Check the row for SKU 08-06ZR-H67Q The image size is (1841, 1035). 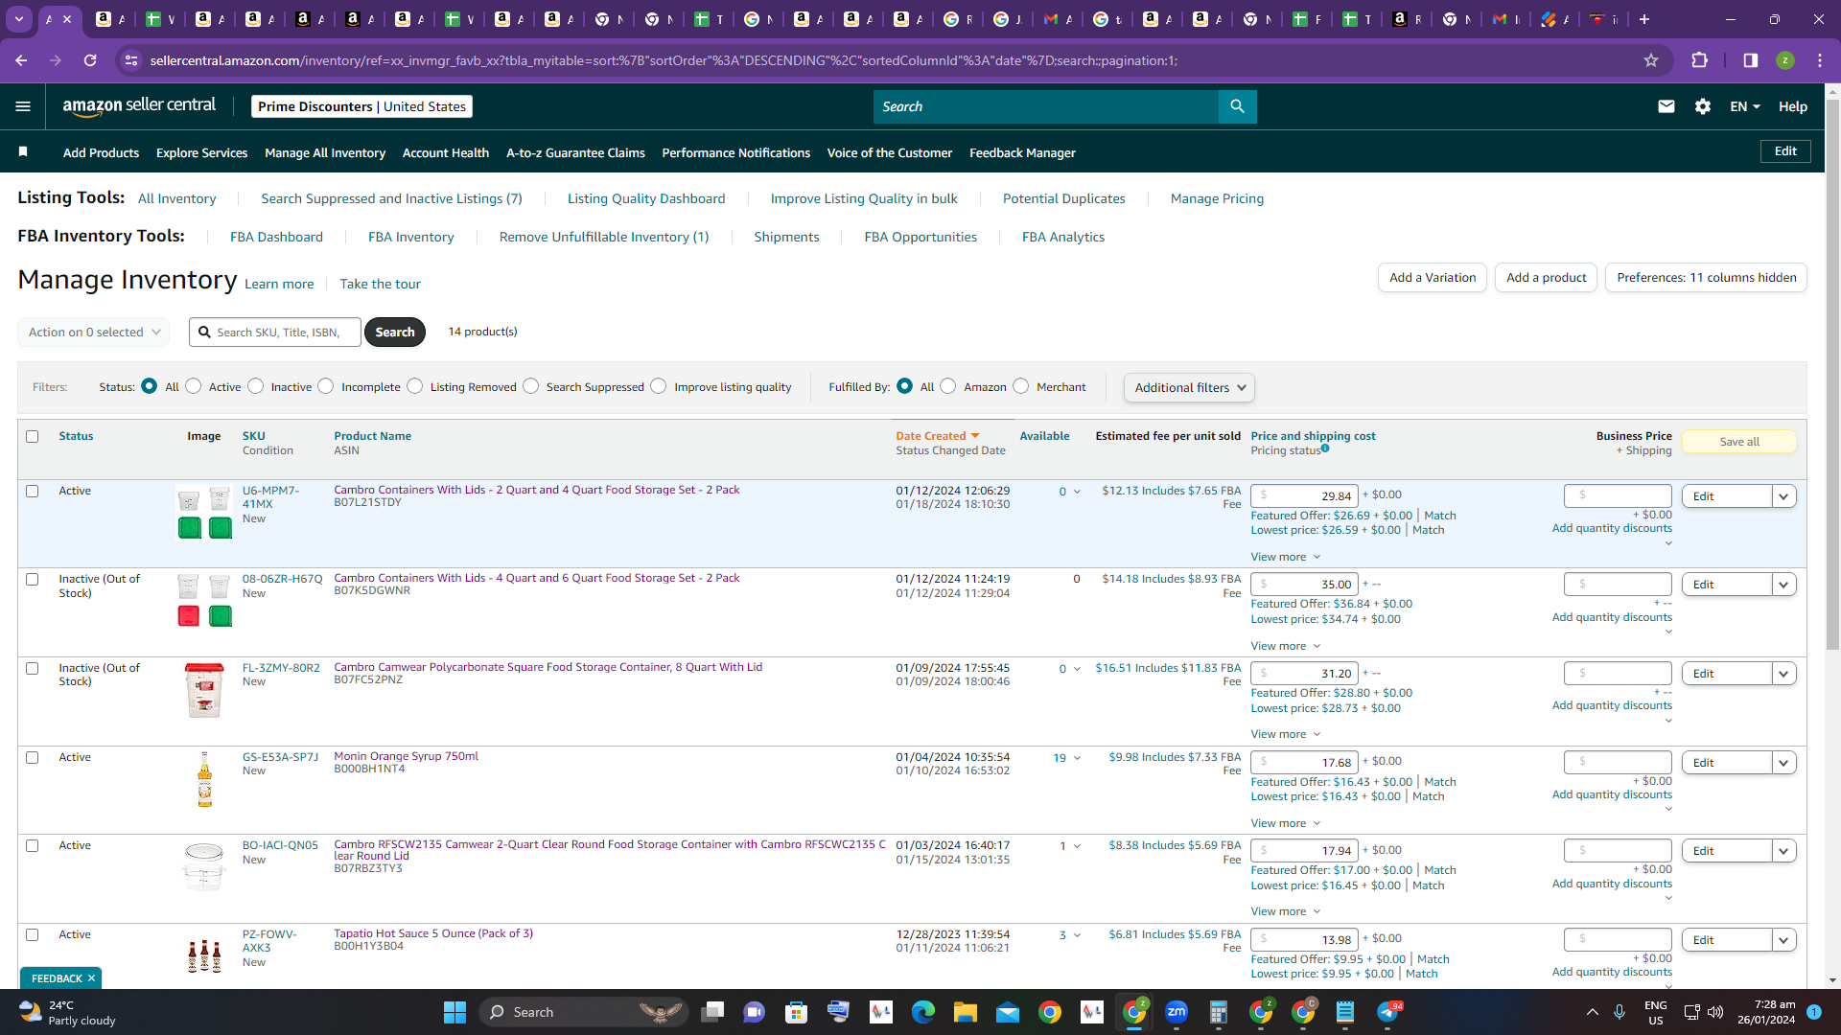[x=32, y=579]
